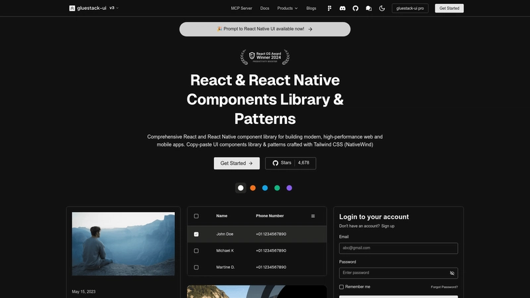
Task: Open the Figma icon link
Action: pos(329,8)
